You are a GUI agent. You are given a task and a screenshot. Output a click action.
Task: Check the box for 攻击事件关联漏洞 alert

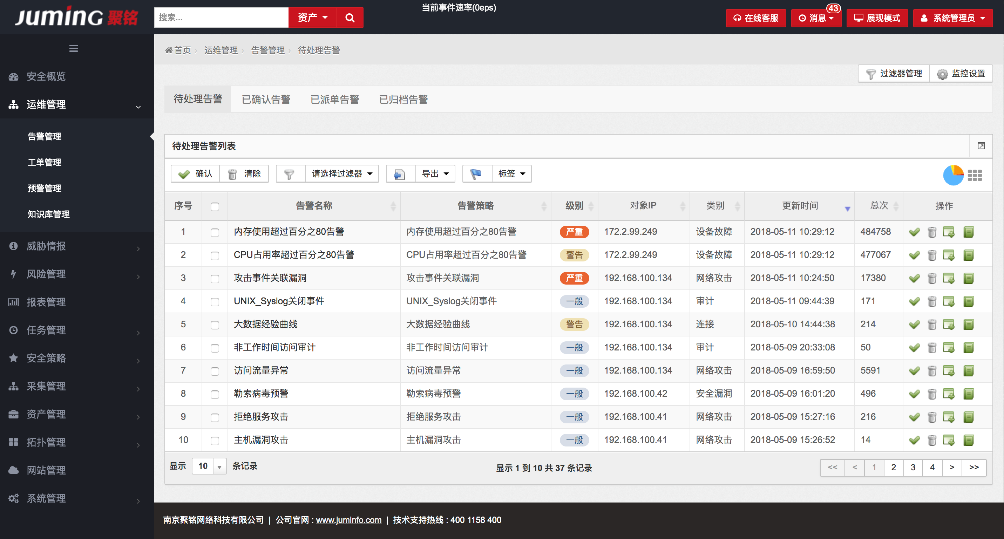[x=215, y=279]
